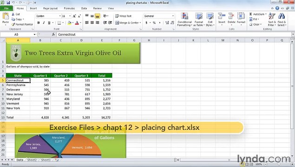Viewport: 295px width, 167px height.
Task: Expand the Merge & Center dropdown arrow
Action: 140,23
